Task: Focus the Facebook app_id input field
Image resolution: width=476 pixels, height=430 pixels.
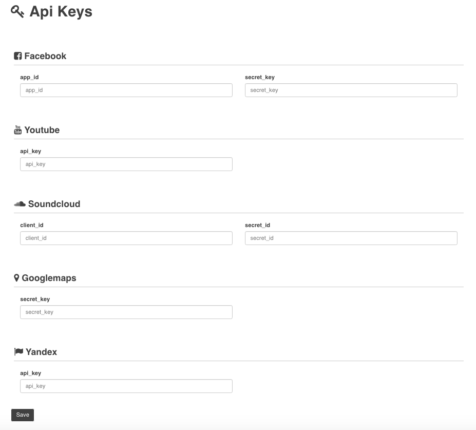Action: pyautogui.click(x=126, y=90)
